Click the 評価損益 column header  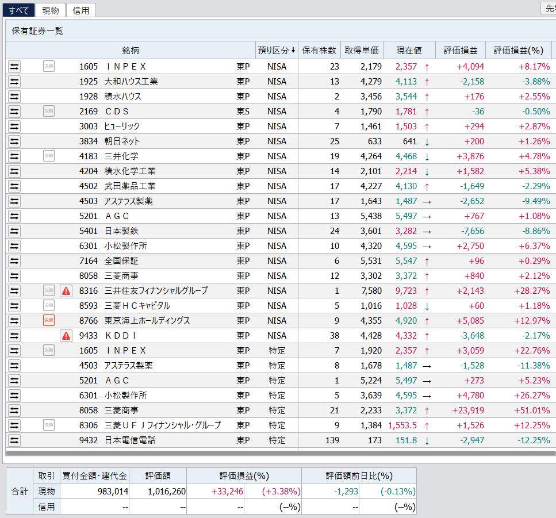coord(460,51)
